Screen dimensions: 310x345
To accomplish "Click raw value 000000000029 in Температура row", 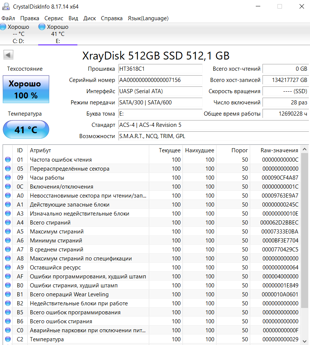I will tap(280, 339).
